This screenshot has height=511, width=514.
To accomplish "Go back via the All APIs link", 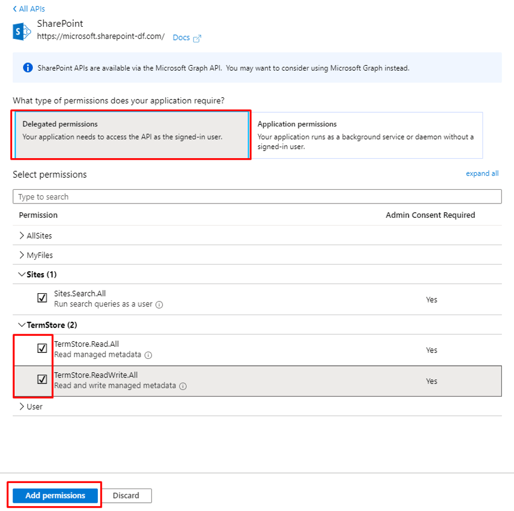I will coord(27,8).
